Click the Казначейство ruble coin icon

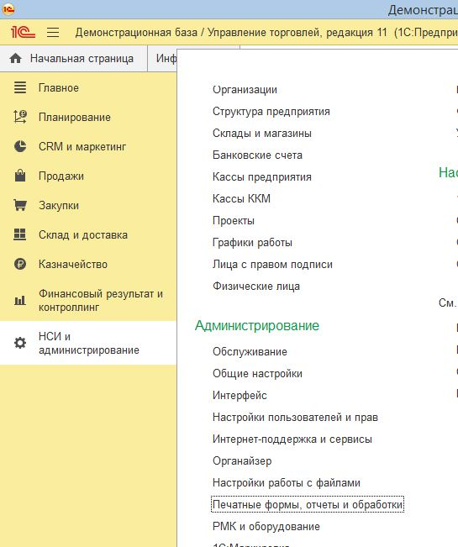pos(20,264)
